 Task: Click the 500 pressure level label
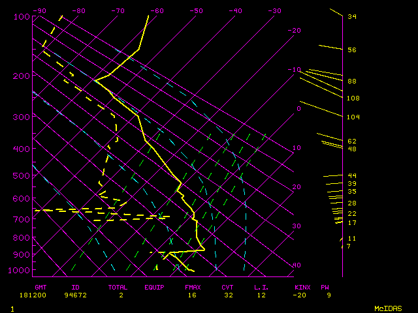click(x=22, y=176)
